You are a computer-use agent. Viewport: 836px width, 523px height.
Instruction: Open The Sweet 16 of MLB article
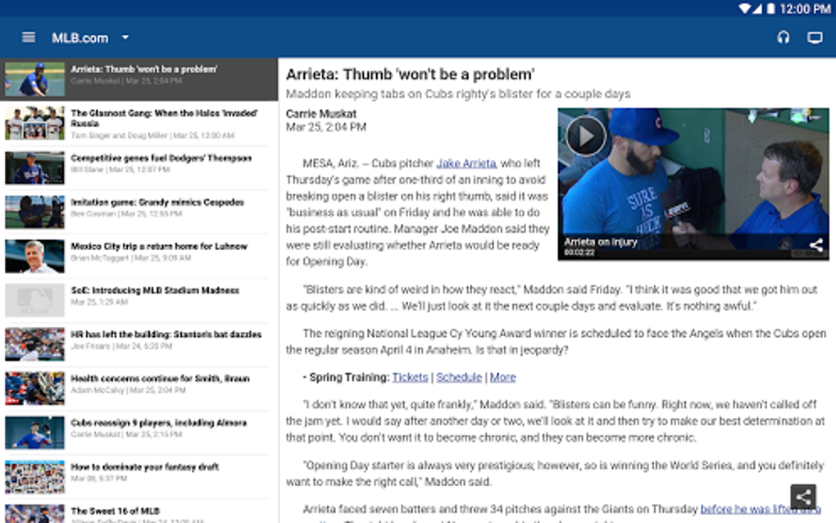(x=139, y=512)
